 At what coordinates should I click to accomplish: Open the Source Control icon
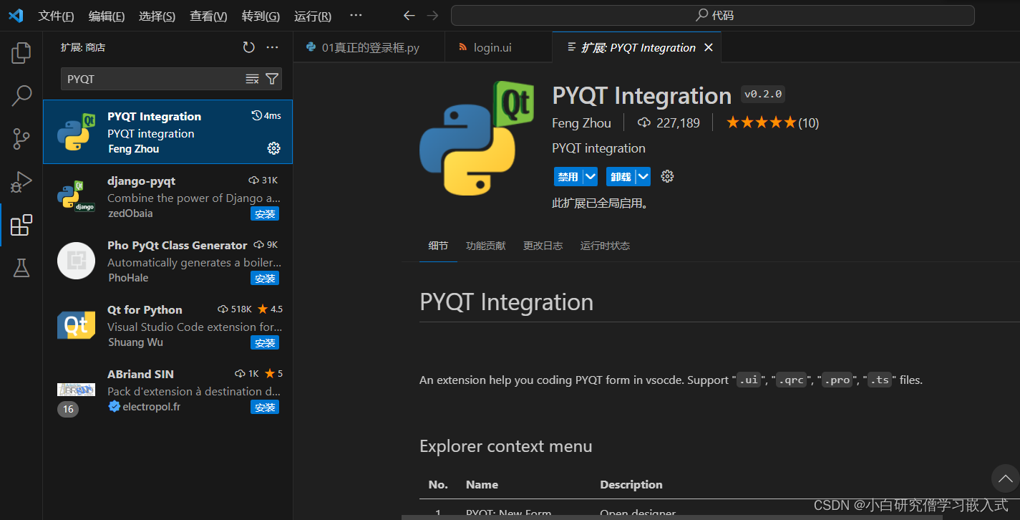coord(21,138)
